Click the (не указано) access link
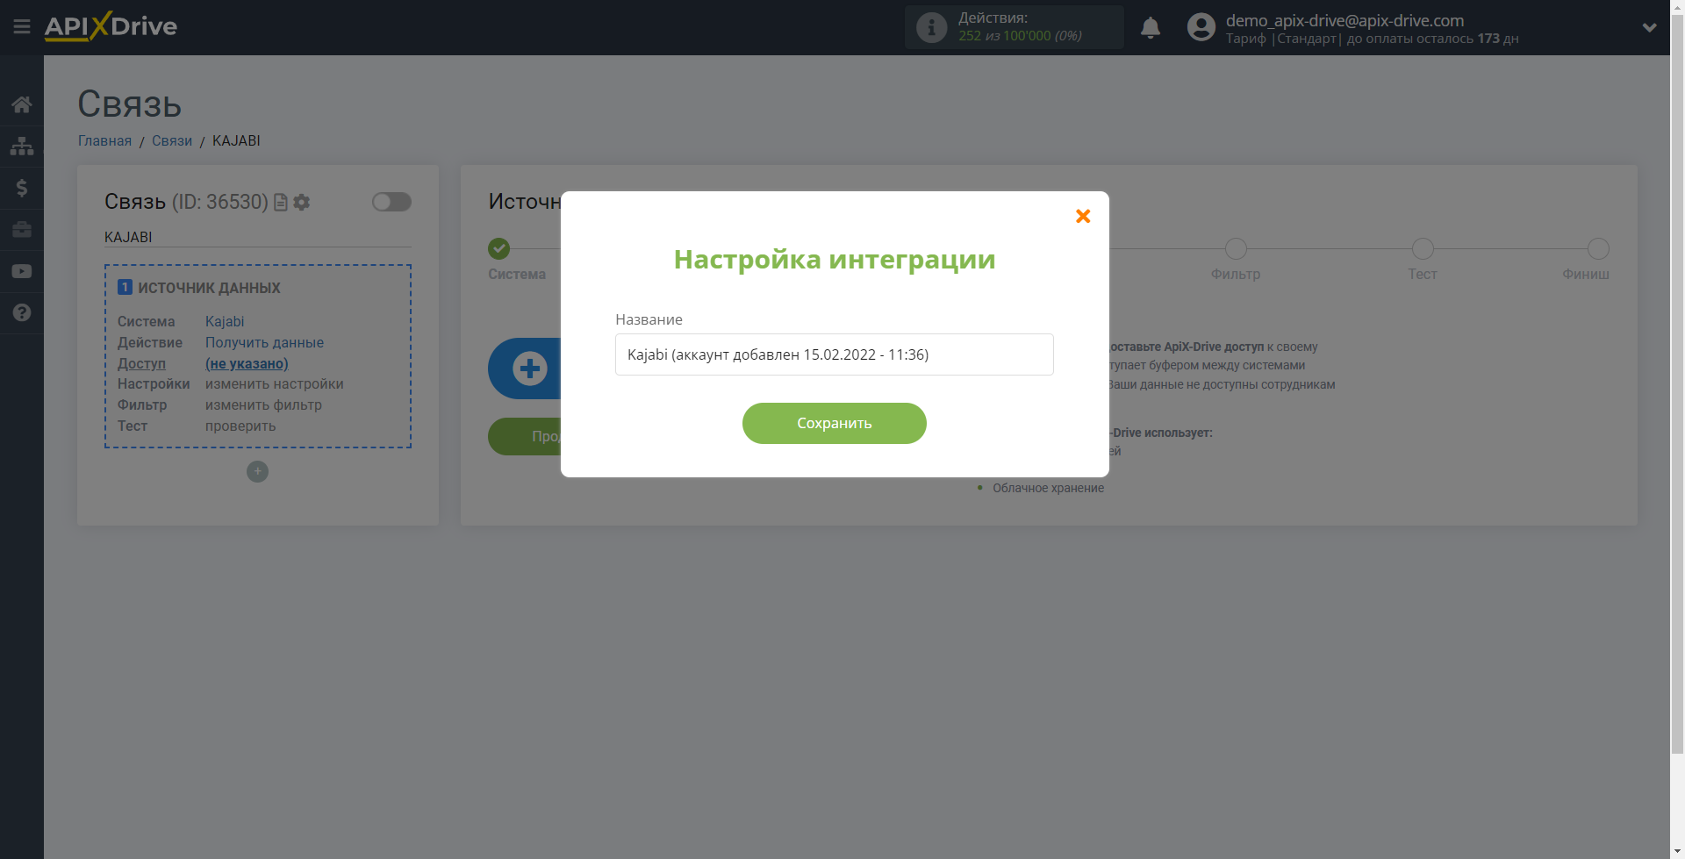 (x=247, y=363)
